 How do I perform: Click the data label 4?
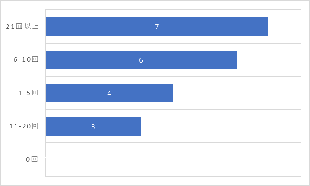pos(109,93)
